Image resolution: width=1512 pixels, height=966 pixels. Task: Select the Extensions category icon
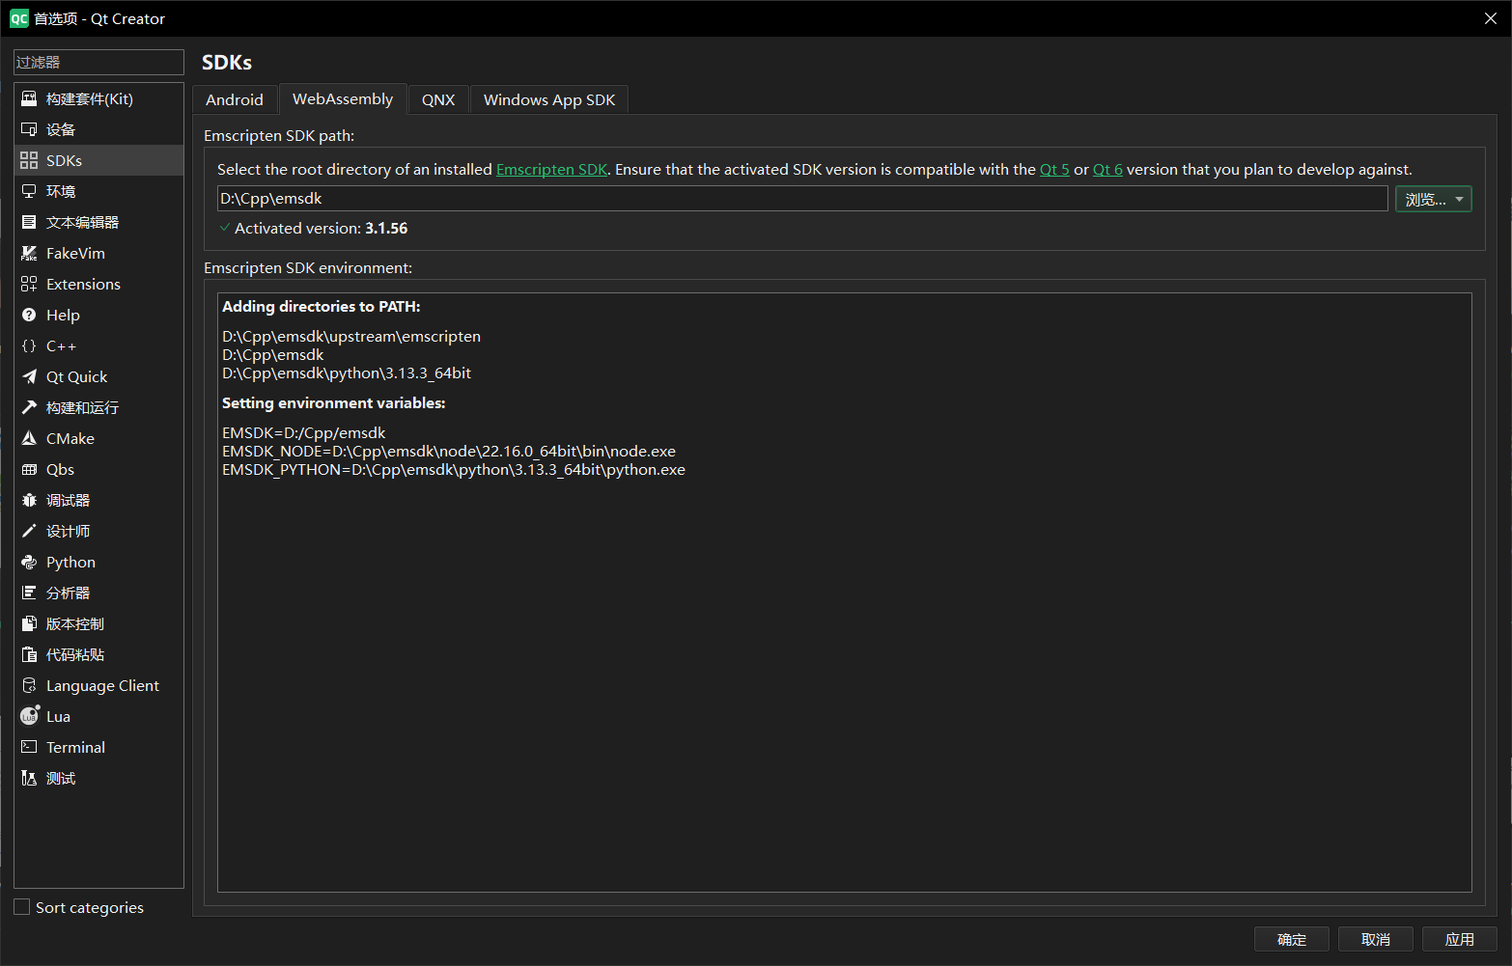click(29, 284)
